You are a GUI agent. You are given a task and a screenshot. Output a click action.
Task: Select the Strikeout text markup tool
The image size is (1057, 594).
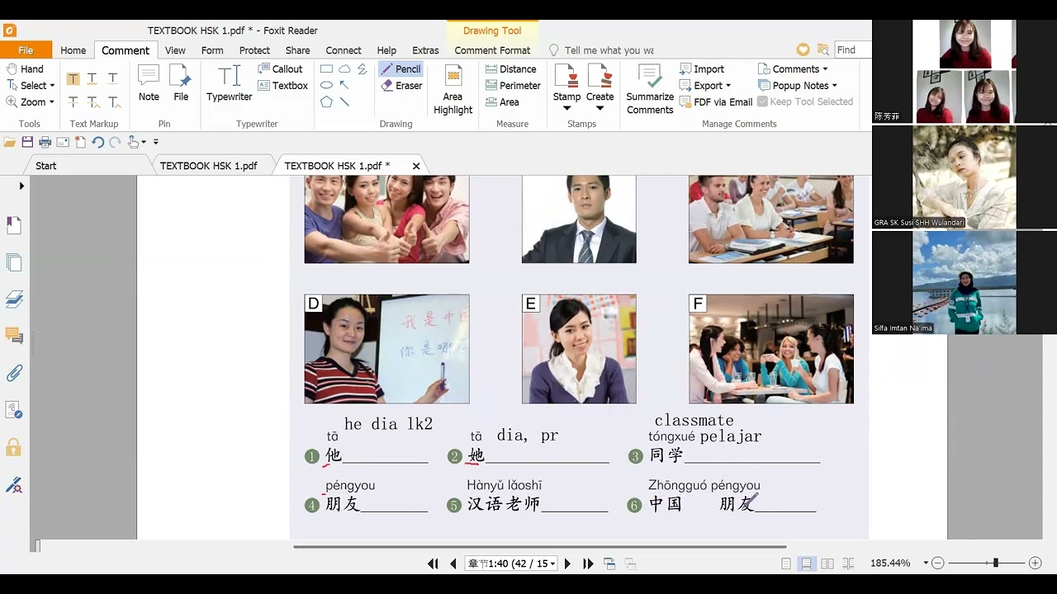(73, 101)
